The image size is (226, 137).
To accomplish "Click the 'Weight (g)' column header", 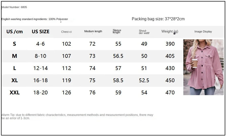I will pyautogui.click(x=170, y=31).
